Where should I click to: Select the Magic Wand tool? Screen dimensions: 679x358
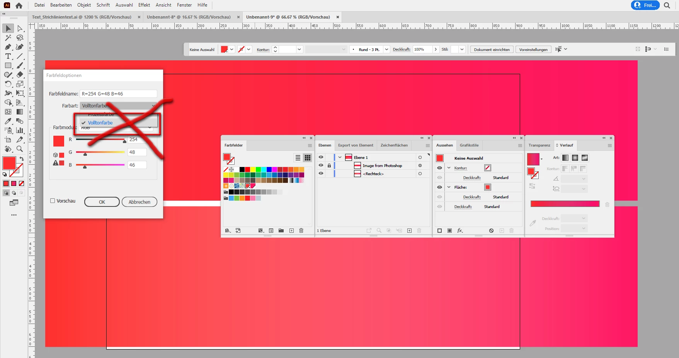pos(8,38)
